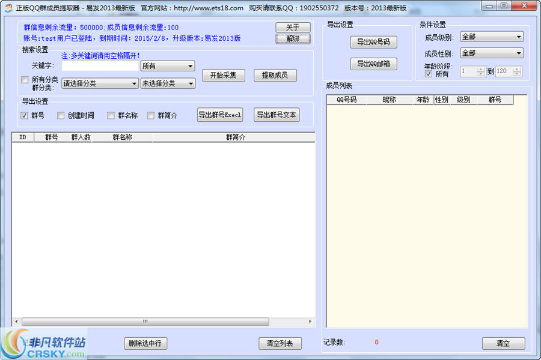Open the 请选择分类 dropdown
541x360 pixels.
coord(100,83)
